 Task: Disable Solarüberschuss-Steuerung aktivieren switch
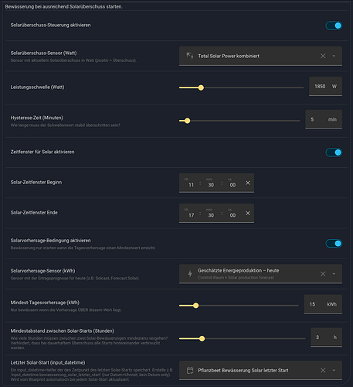[x=334, y=26]
